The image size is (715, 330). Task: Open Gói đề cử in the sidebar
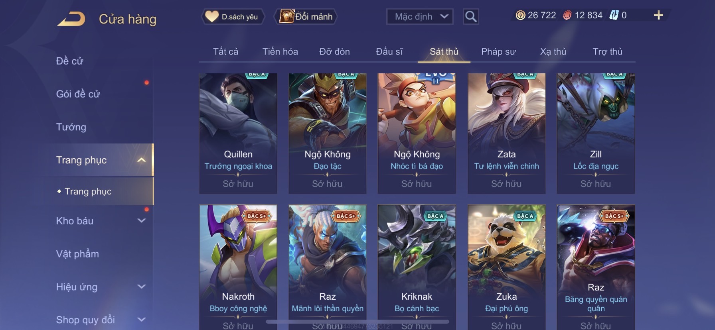pyautogui.click(x=78, y=94)
